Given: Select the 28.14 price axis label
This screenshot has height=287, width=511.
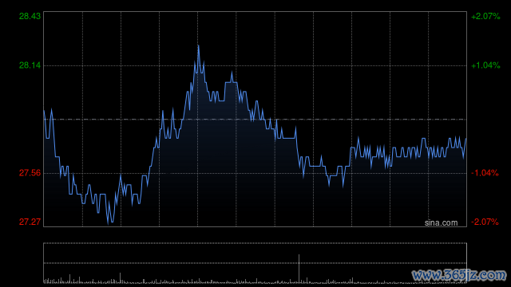Looking at the screenshot, I should [x=30, y=65].
